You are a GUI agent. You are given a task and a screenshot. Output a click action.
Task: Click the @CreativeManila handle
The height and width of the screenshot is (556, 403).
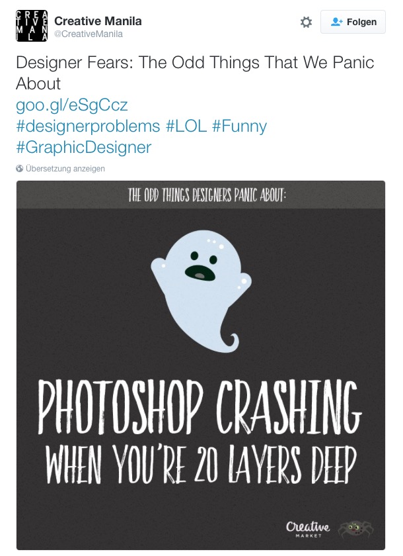[x=88, y=34]
